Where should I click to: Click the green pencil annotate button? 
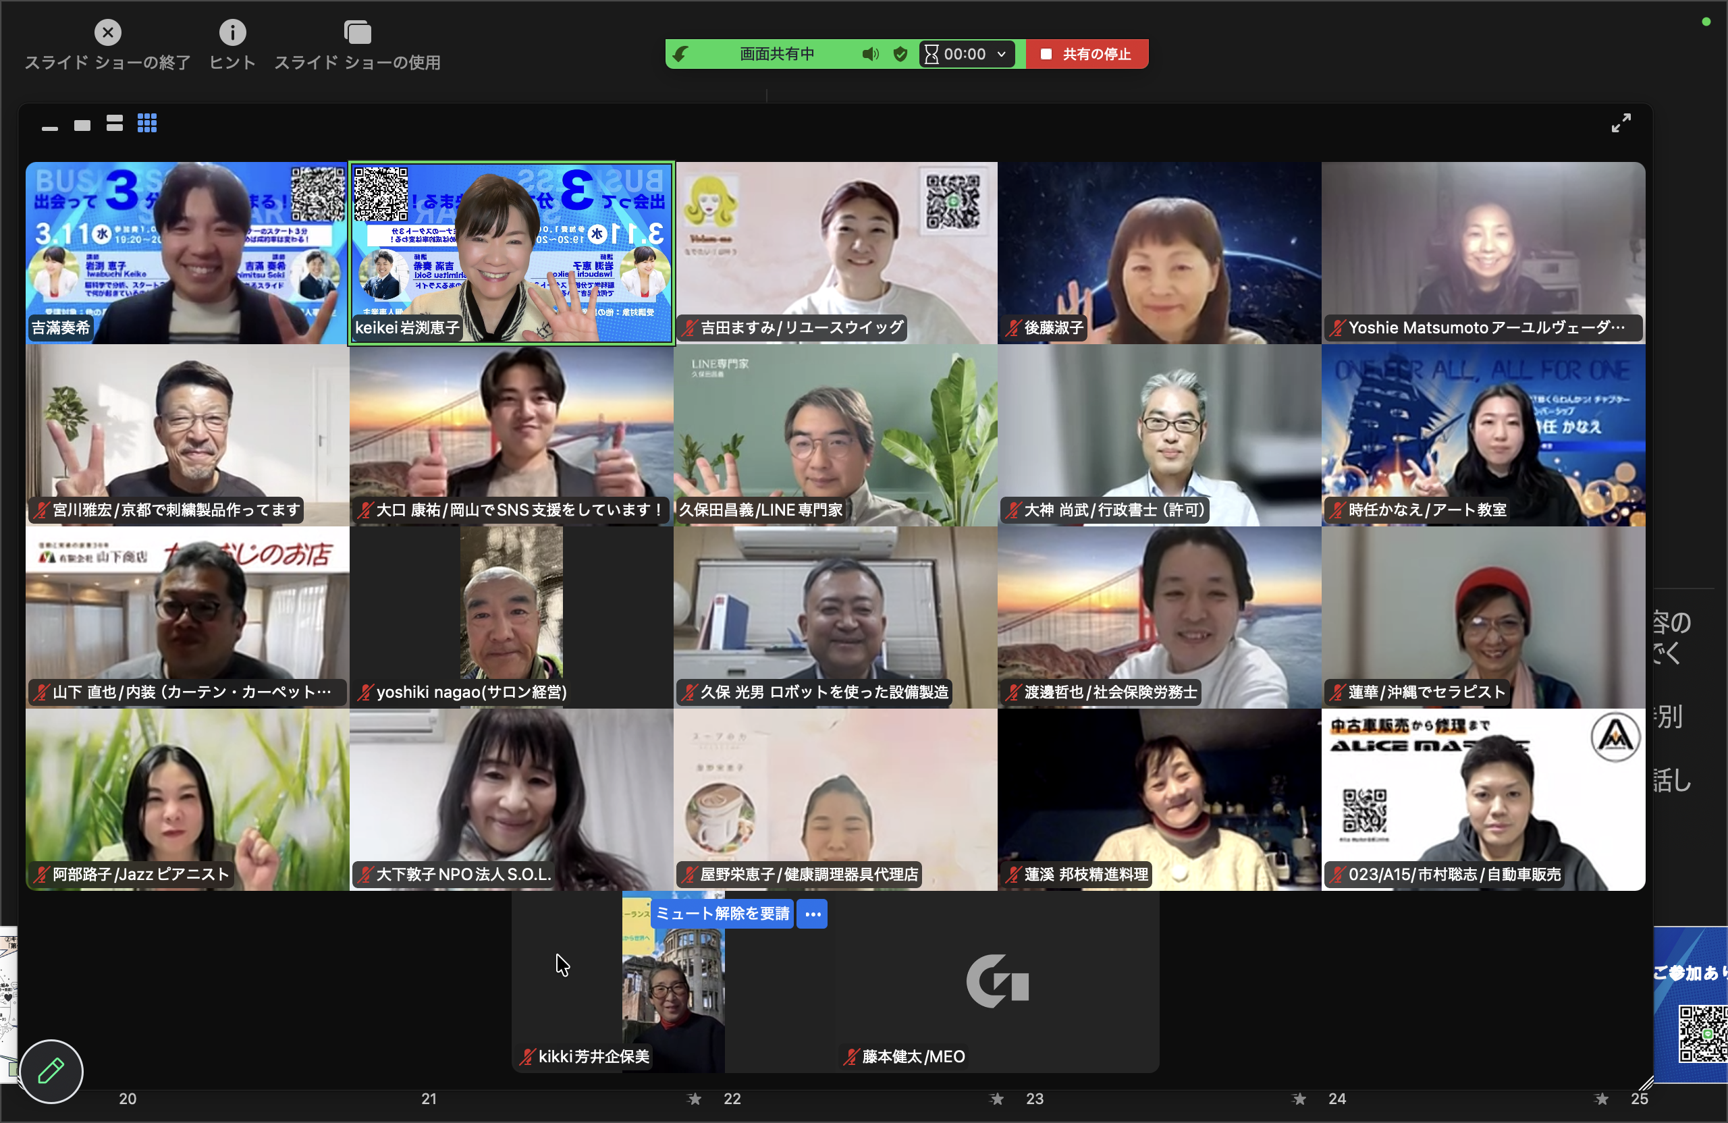click(x=51, y=1071)
